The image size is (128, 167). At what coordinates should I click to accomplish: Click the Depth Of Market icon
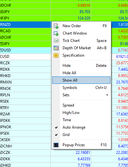[x=56, y=48]
